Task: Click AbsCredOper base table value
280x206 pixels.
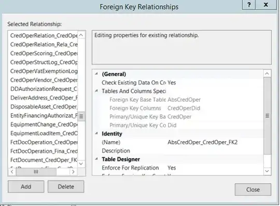Action: tap(184, 100)
